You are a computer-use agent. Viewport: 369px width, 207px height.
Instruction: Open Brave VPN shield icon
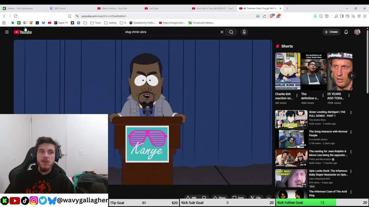point(359,16)
